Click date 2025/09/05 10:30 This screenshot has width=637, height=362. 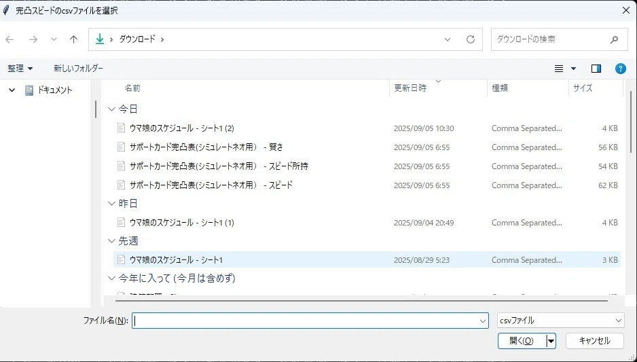tap(424, 128)
